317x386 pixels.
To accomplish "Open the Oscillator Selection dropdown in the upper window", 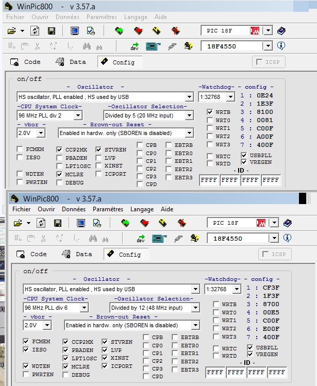I will click(189, 115).
